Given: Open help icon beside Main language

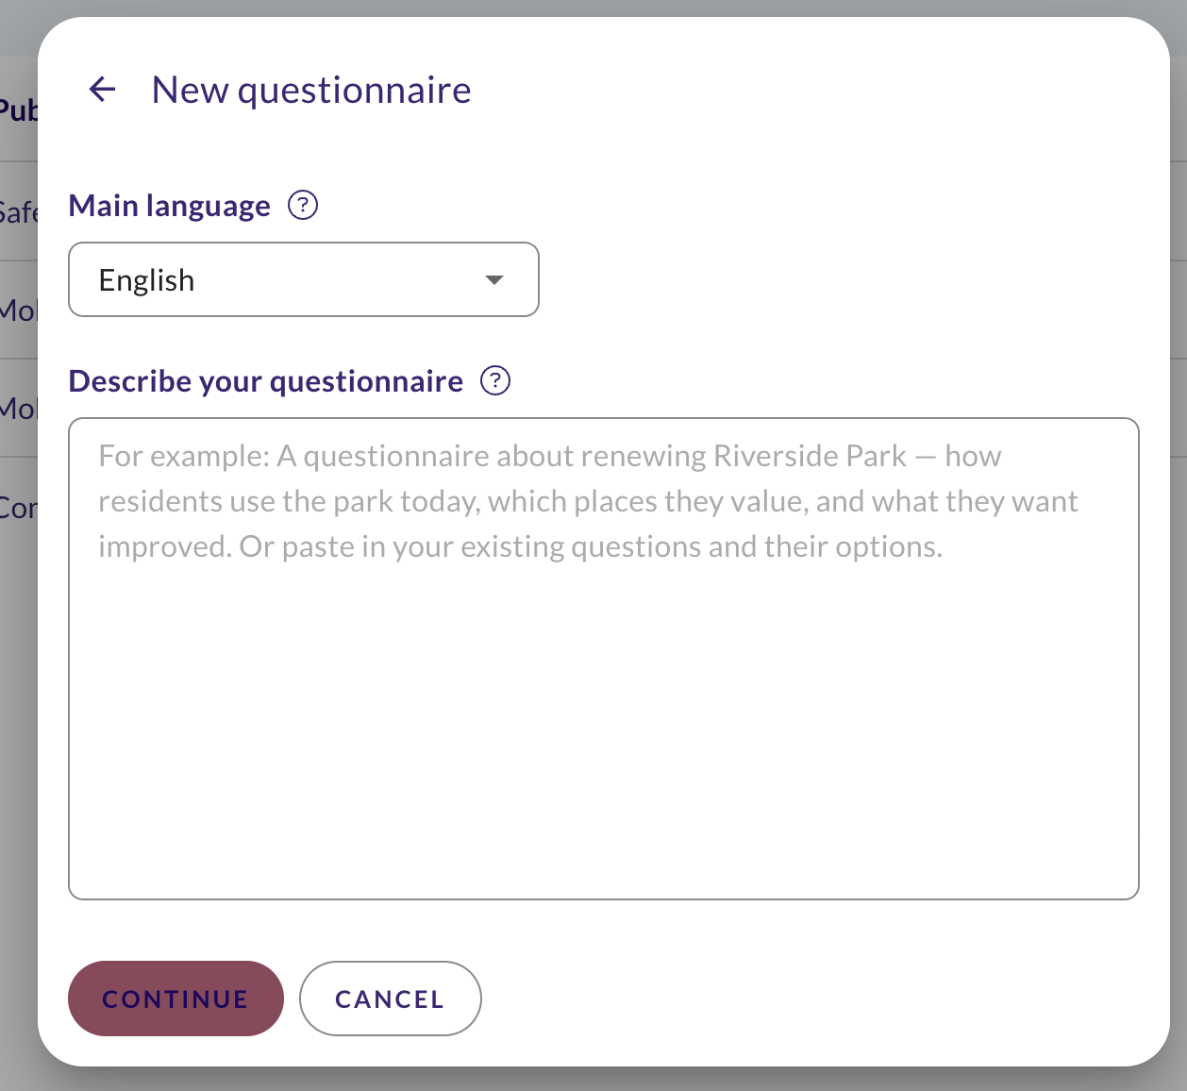Looking at the screenshot, I should pos(303,205).
